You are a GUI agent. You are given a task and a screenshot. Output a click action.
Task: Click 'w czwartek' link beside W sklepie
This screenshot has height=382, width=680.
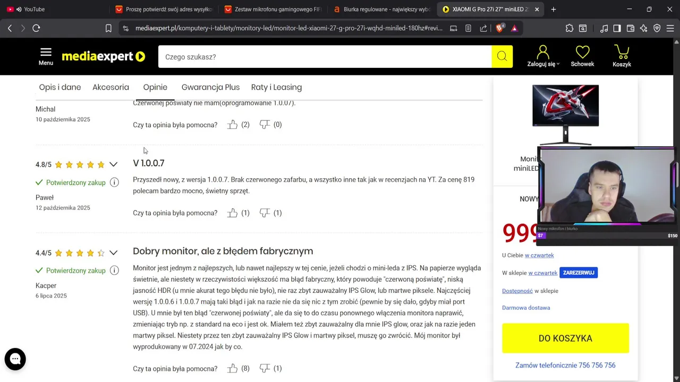point(542,273)
